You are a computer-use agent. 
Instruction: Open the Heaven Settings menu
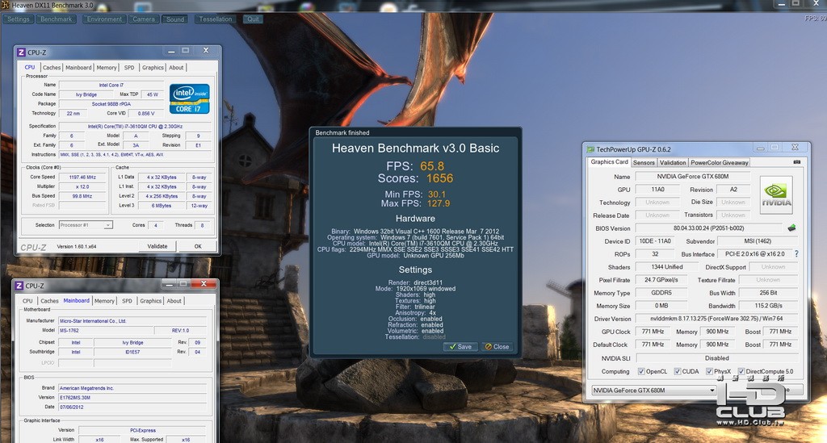click(x=19, y=19)
